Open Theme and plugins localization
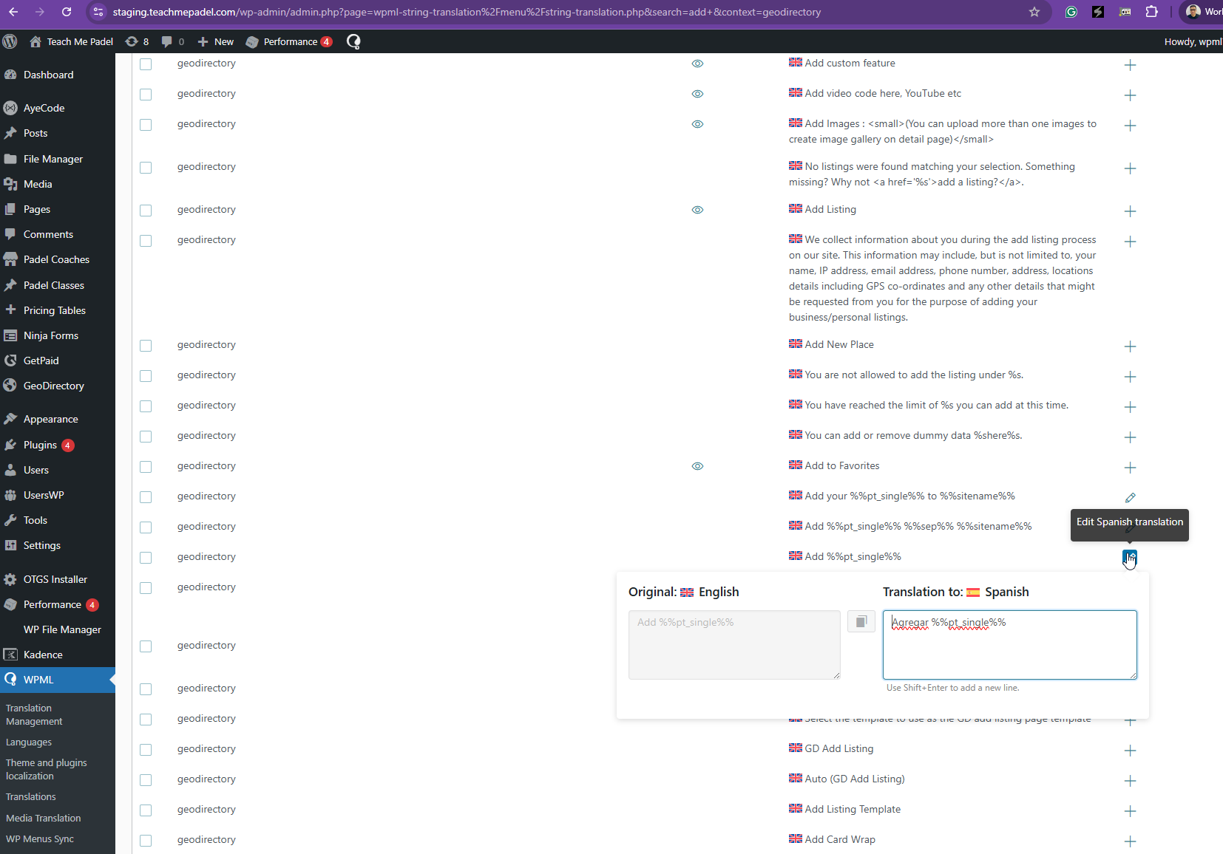This screenshot has width=1223, height=854. click(x=46, y=769)
